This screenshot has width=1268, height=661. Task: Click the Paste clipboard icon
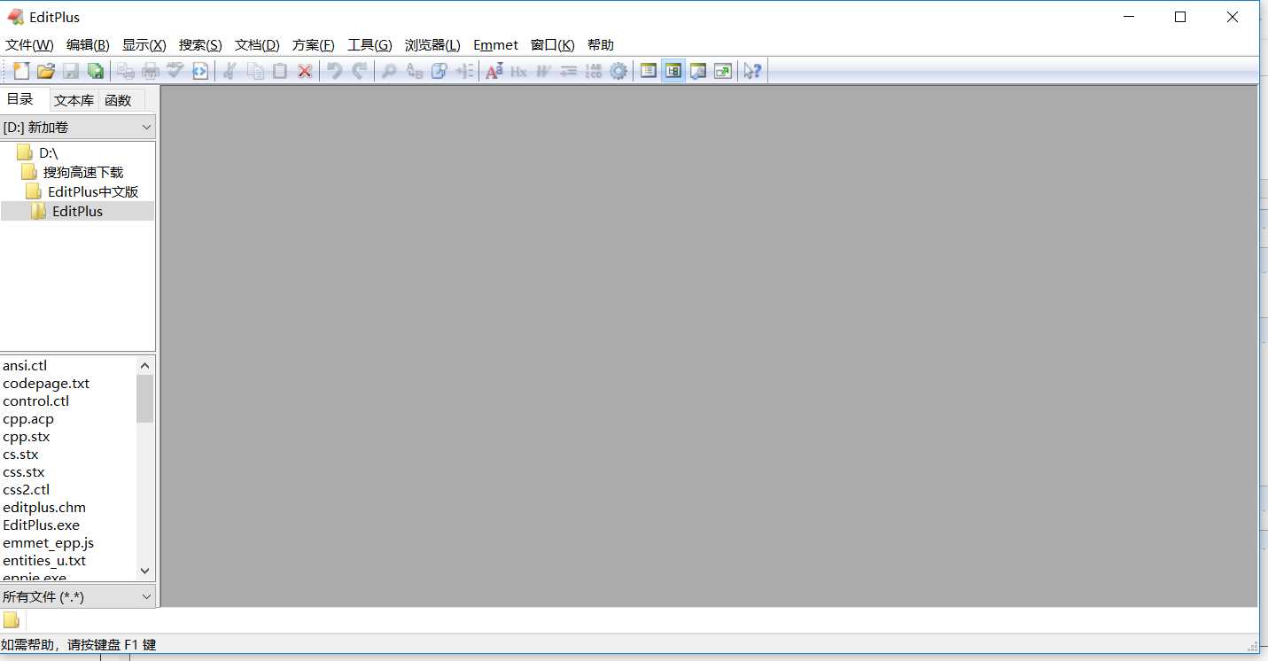coord(280,71)
